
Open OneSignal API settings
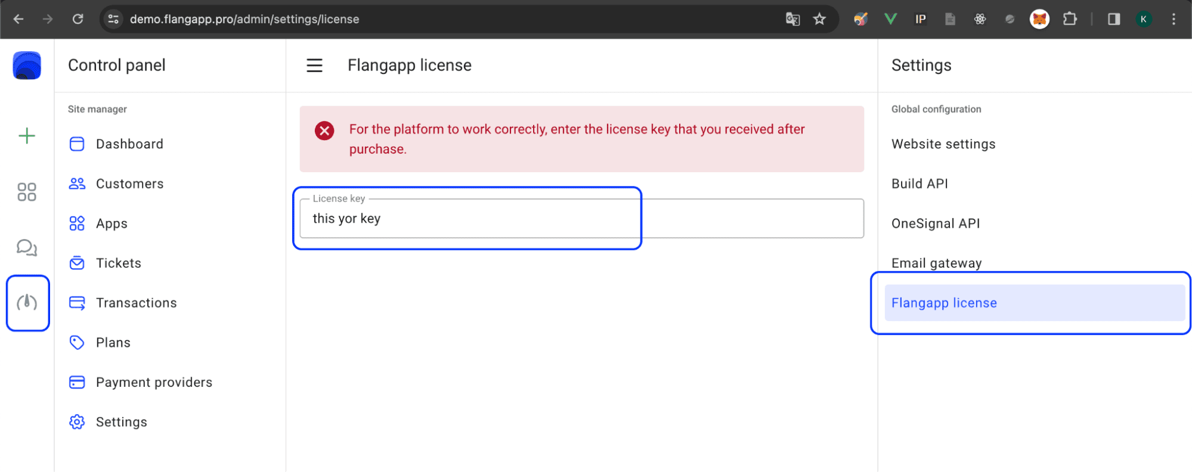coord(936,223)
